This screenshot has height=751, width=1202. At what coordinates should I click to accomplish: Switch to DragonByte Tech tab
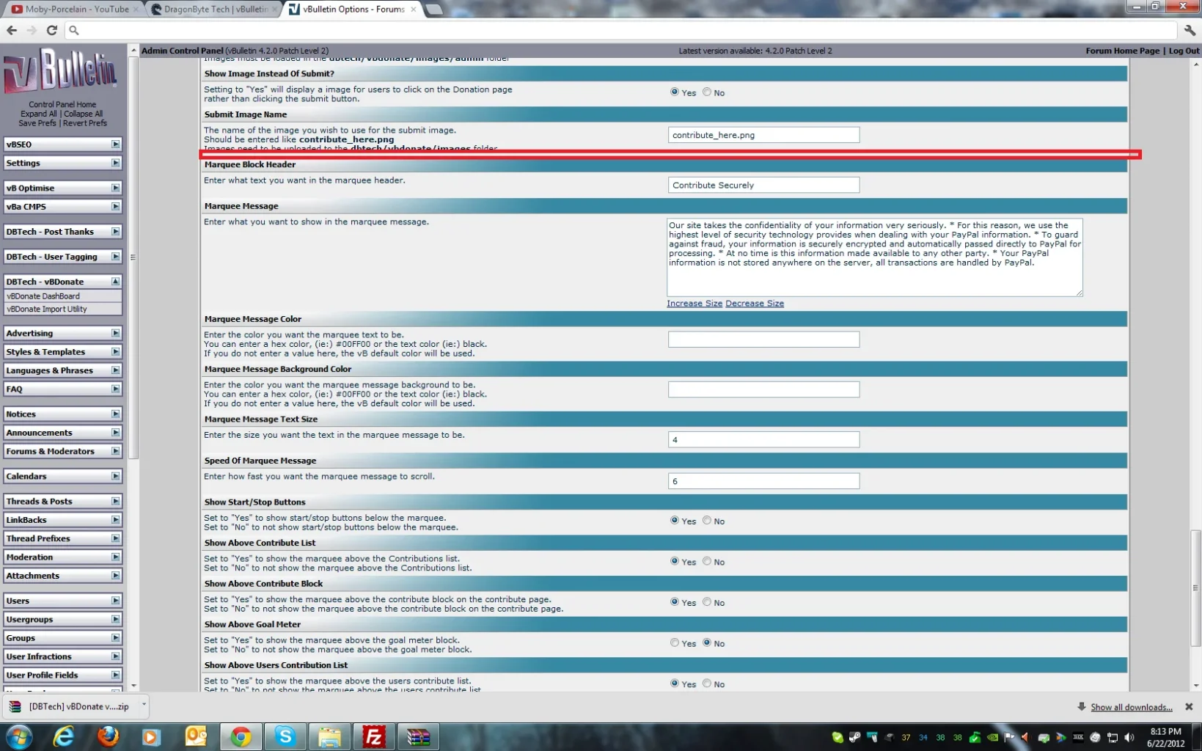pyautogui.click(x=214, y=9)
